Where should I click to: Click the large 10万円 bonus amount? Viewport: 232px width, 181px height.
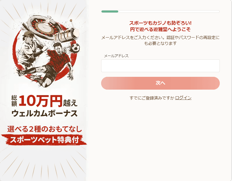[40, 101]
